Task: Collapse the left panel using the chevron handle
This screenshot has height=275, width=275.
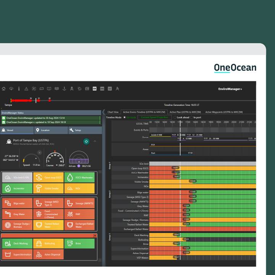Action: point(104,112)
